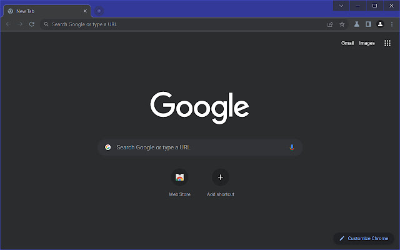This screenshot has width=400, height=250.
Task: Open the Gmail link
Action: (347, 43)
